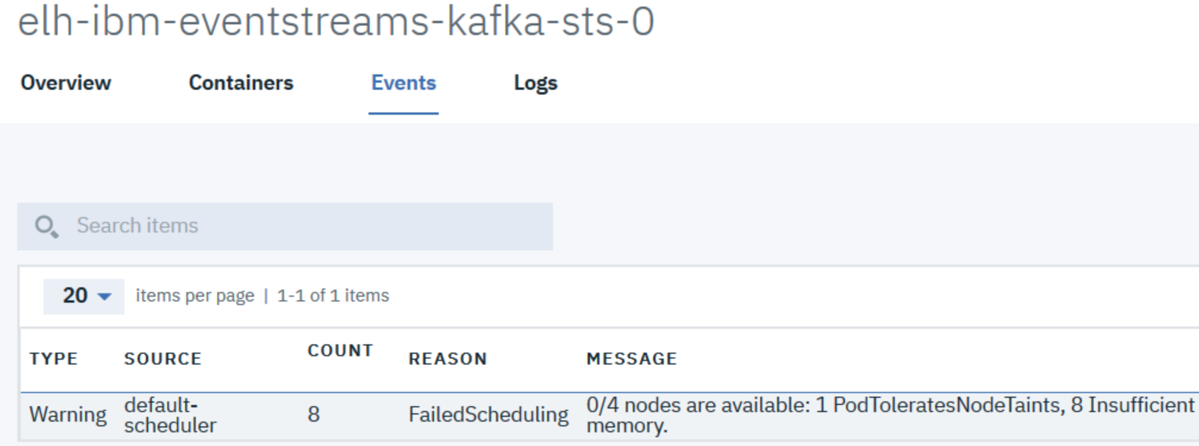Click the MESSAGE column header
Image resolution: width=1199 pixels, height=446 pixels.
point(632,359)
